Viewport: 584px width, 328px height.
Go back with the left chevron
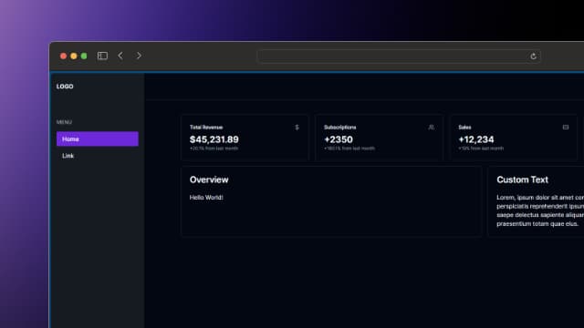pyautogui.click(x=120, y=56)
